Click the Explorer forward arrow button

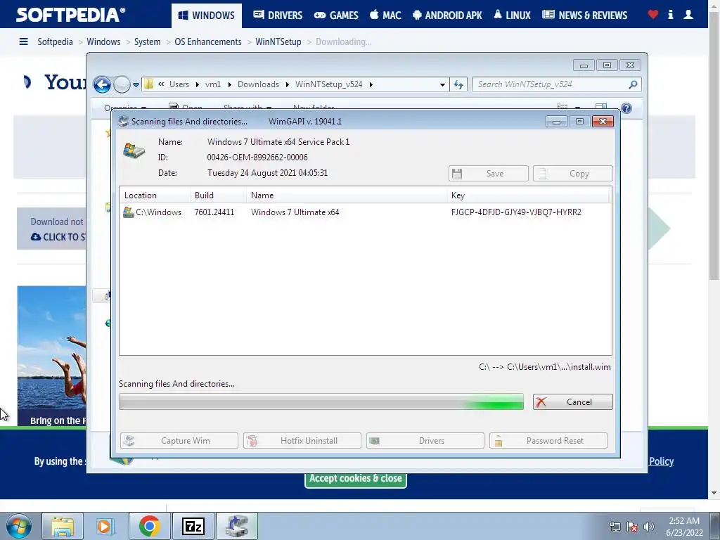coord(122,84)
